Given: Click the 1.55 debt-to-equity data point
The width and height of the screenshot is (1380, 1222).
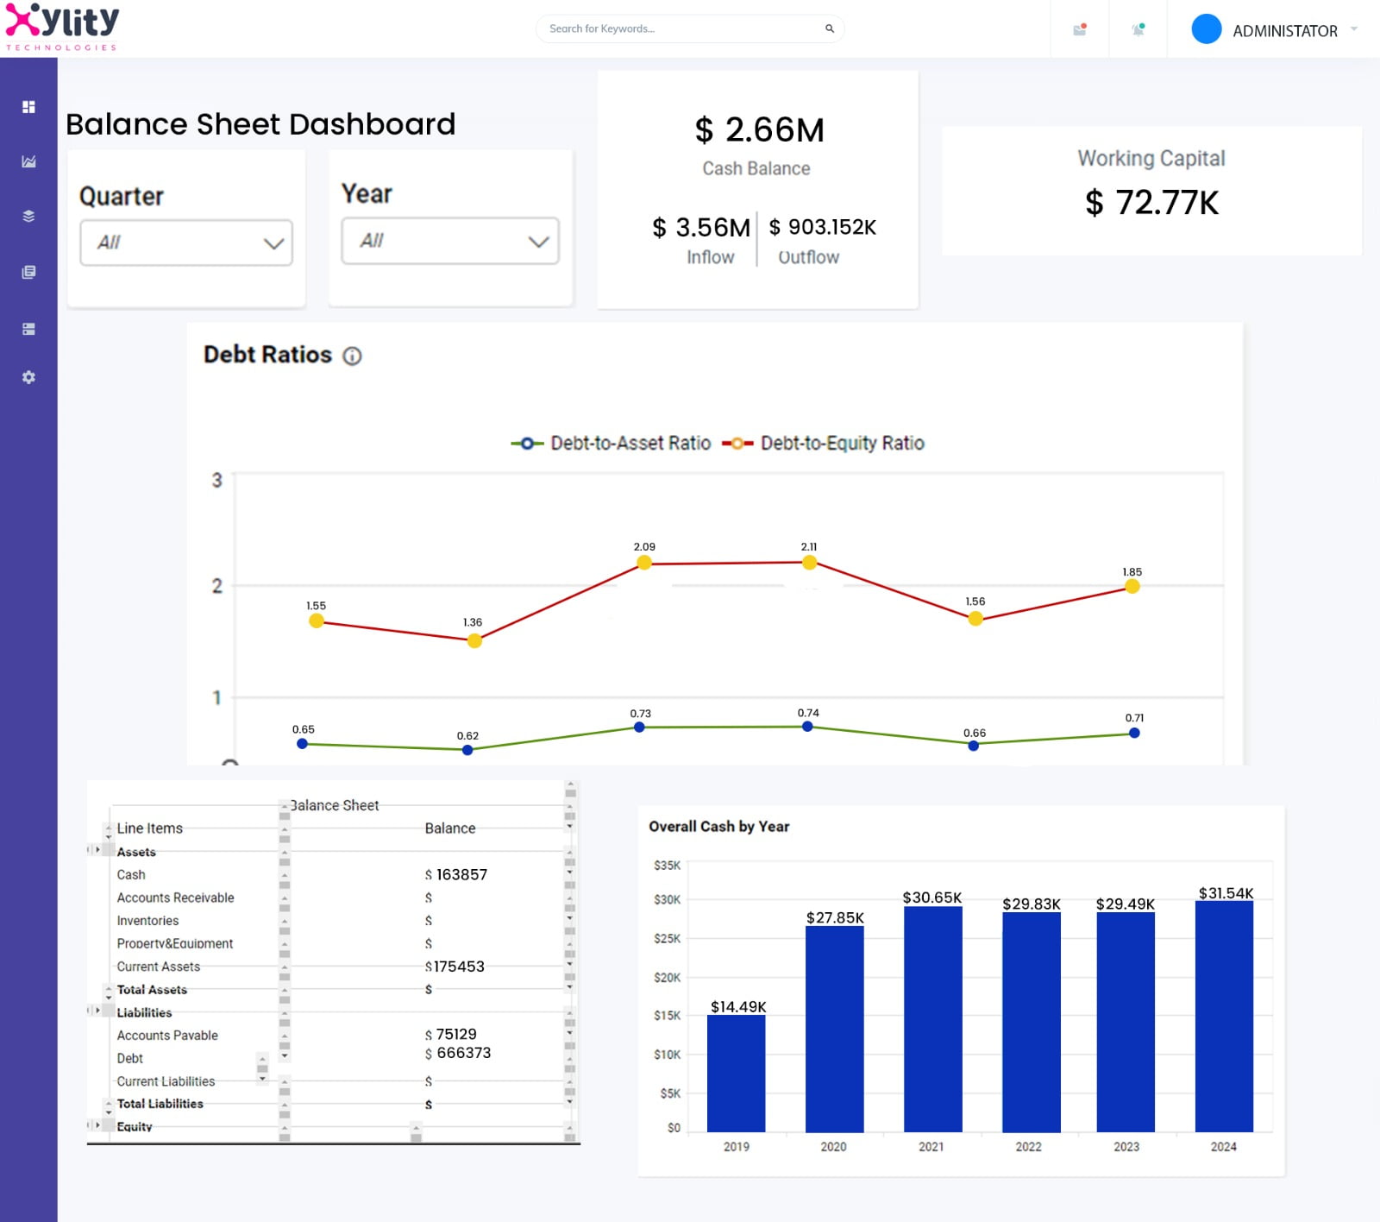Looking at the screenshot, I should click(317, 620).
